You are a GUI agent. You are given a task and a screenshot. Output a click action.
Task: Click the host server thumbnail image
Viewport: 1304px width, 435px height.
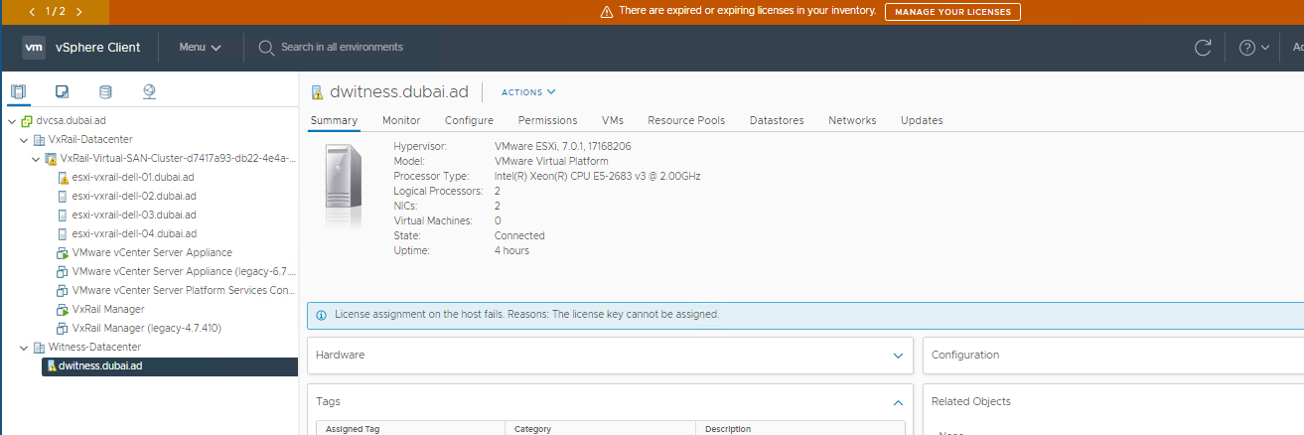[344, 187]
